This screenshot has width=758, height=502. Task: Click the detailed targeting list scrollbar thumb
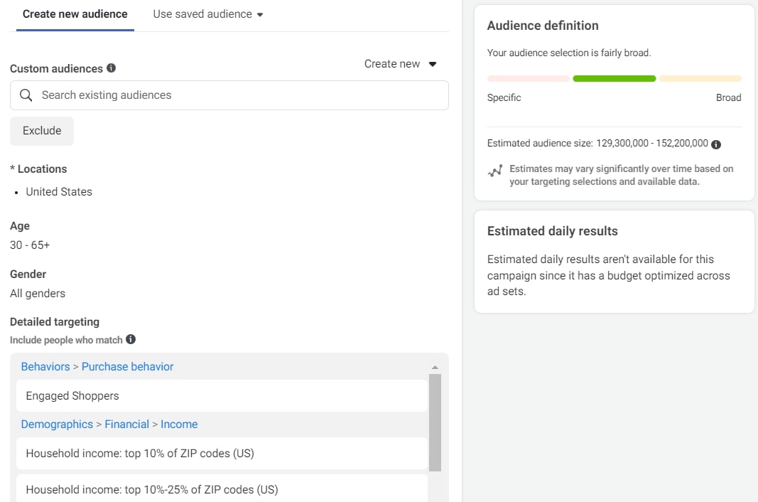point(435,422)
